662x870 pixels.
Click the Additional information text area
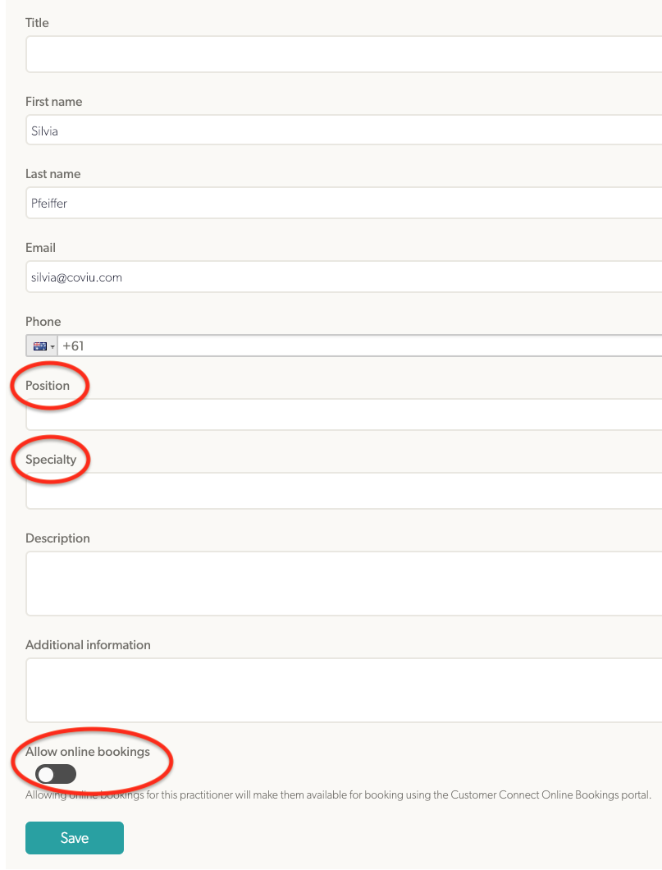click(344, 690)
